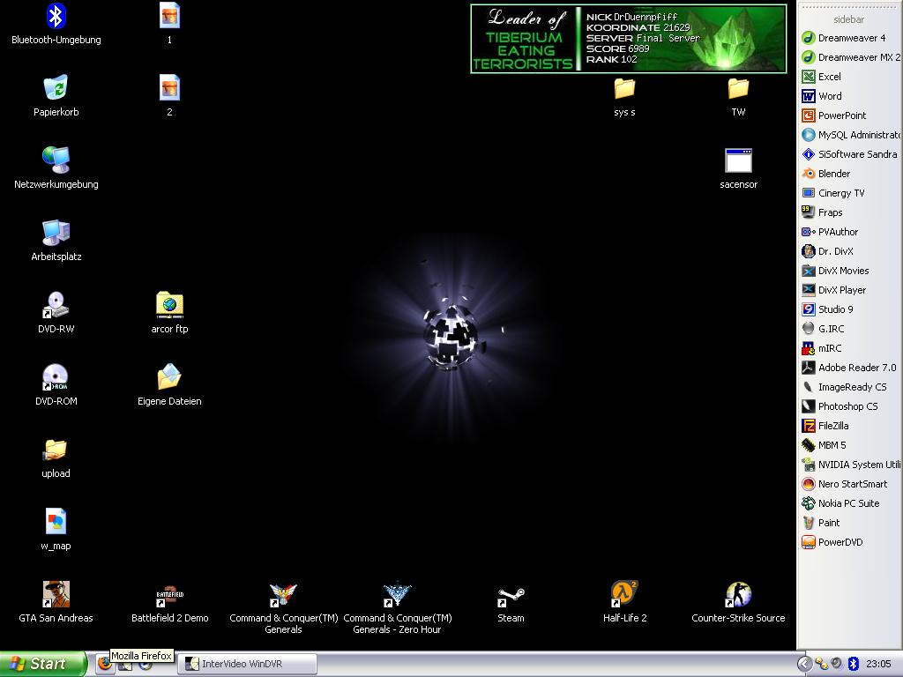Launch ImageReady CS from the sidebar

pos(844,387)
